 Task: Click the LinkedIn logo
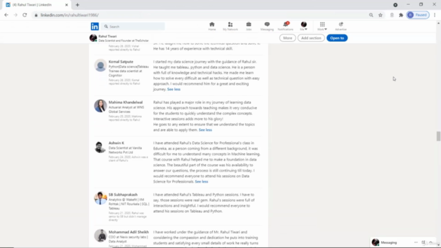tap(95, 26)
